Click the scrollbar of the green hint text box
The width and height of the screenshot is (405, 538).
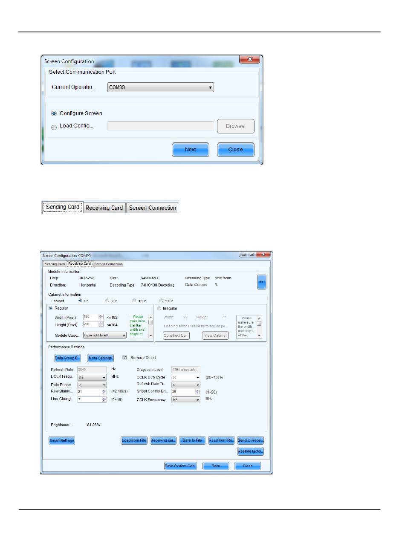150,326
